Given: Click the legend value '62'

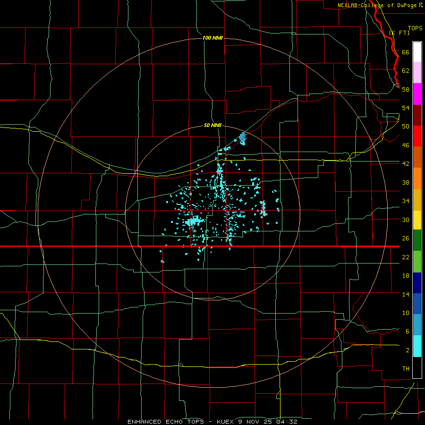Looking at the screenshot, I should tap(406, 71).
